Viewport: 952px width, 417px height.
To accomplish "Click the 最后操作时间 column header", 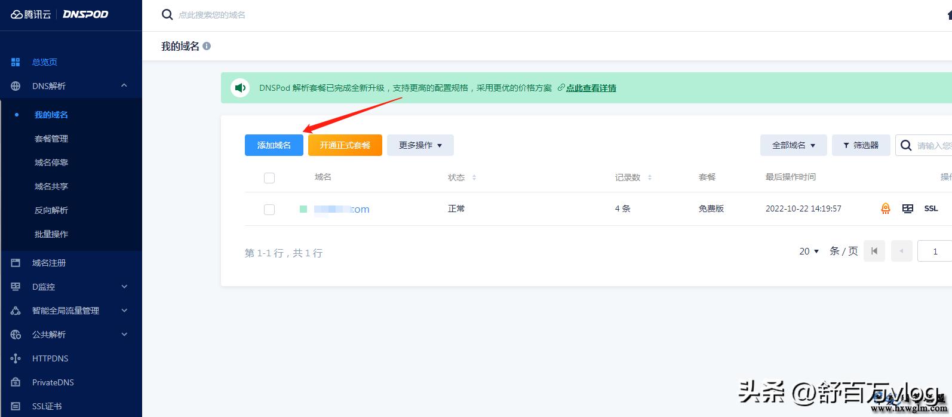I will point(791,177).
